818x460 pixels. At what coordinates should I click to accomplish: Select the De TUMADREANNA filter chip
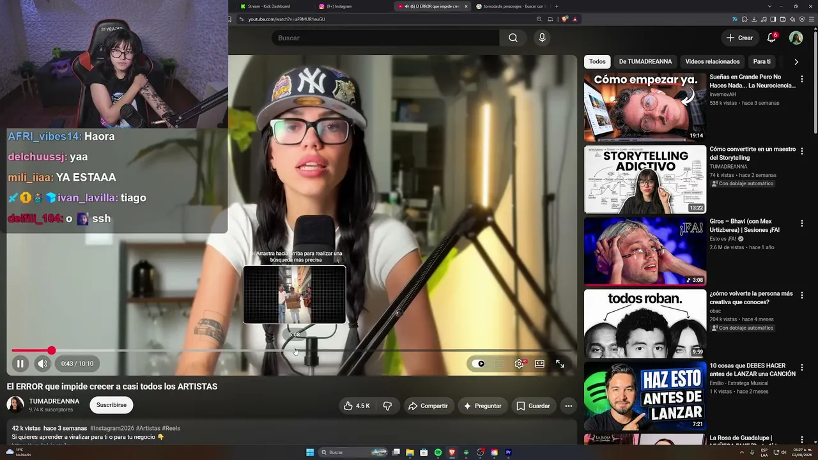645,61
